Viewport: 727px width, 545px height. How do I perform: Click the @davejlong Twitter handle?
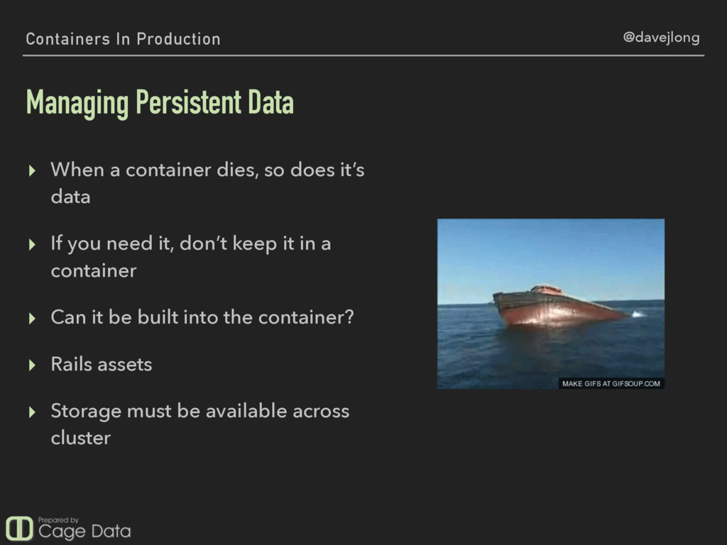point(662,38)
